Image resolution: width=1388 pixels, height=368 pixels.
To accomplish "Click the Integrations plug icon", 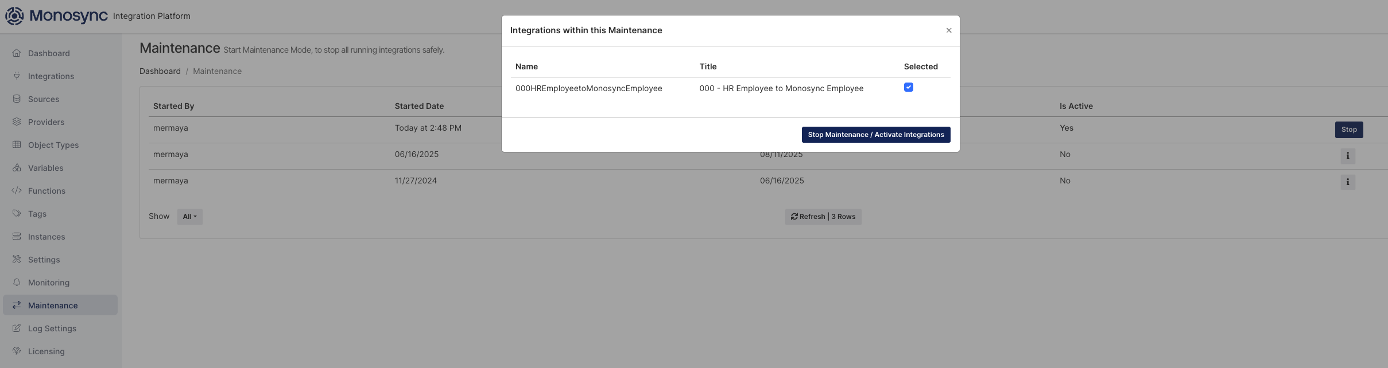I will click(17, 76).
